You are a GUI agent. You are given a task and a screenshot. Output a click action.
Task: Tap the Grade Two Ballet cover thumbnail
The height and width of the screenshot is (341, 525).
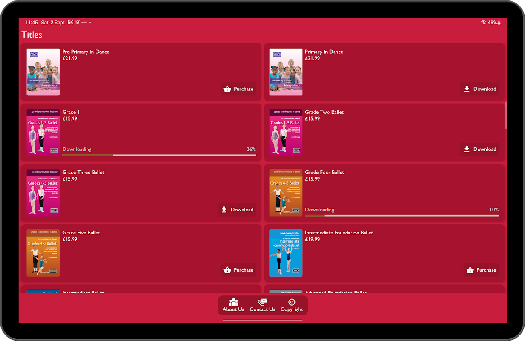286,133
